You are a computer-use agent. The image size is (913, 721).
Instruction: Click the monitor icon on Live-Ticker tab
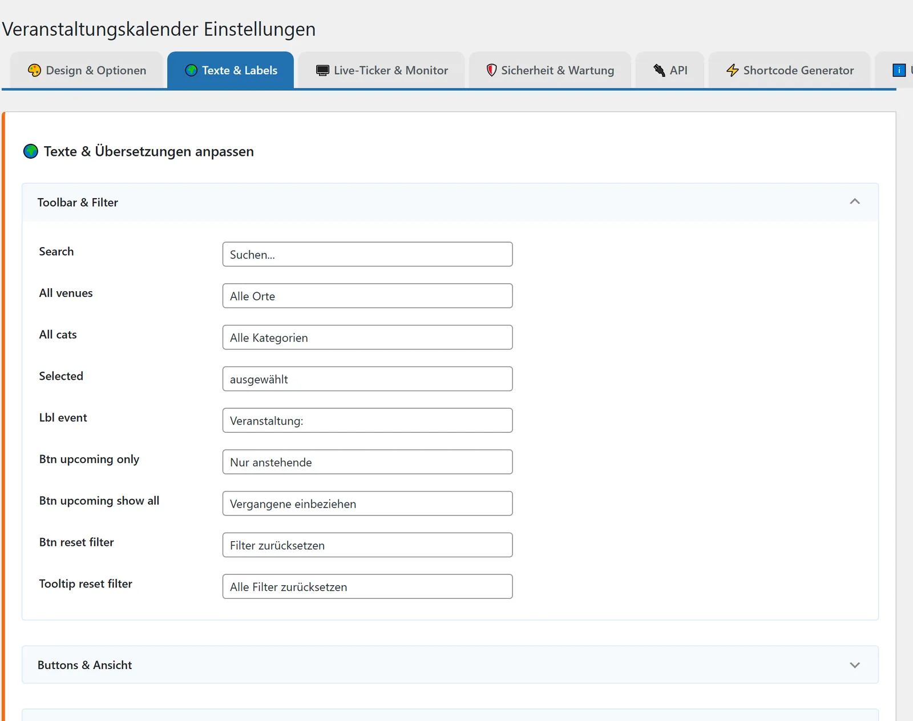(322, 70)
